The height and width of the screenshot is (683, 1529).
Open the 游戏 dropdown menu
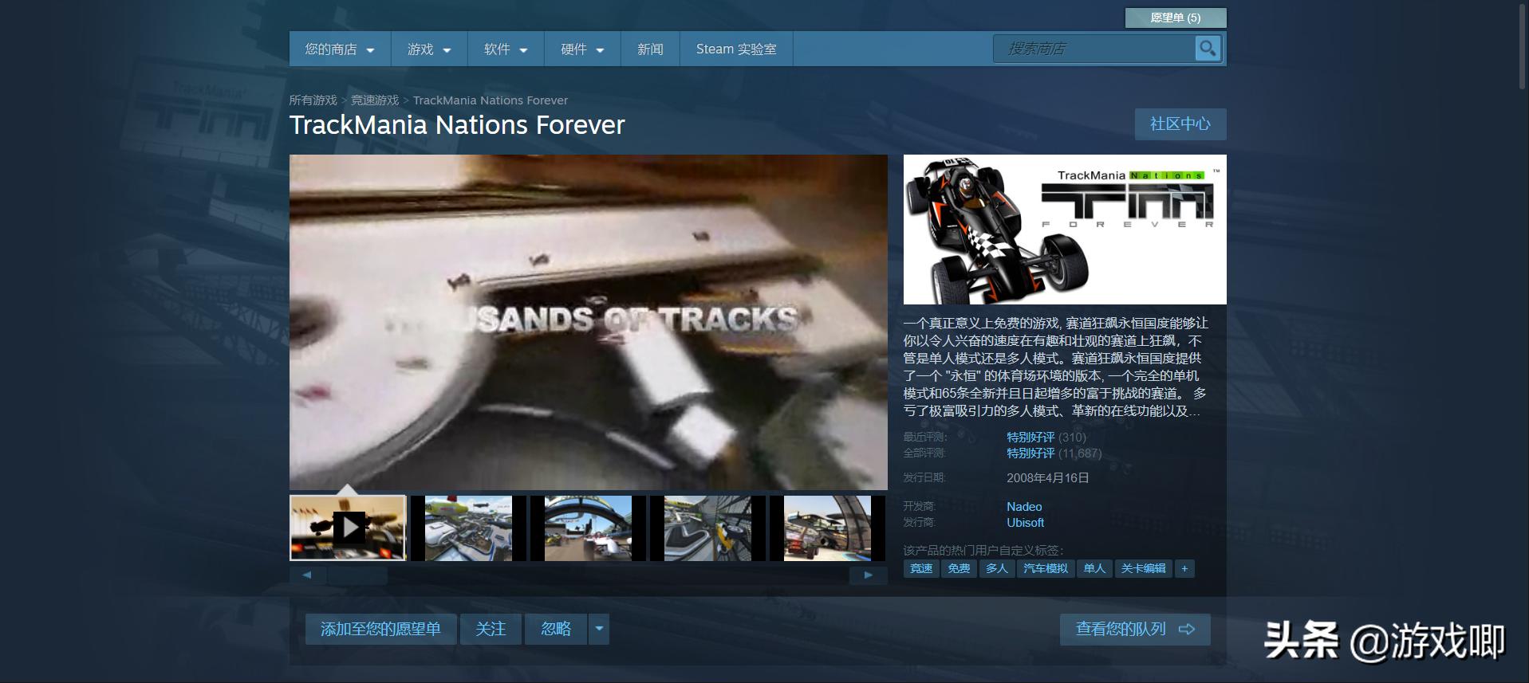point(429,49)
